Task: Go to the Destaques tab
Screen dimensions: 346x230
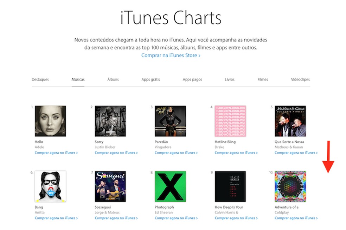Action: (40, 80)
